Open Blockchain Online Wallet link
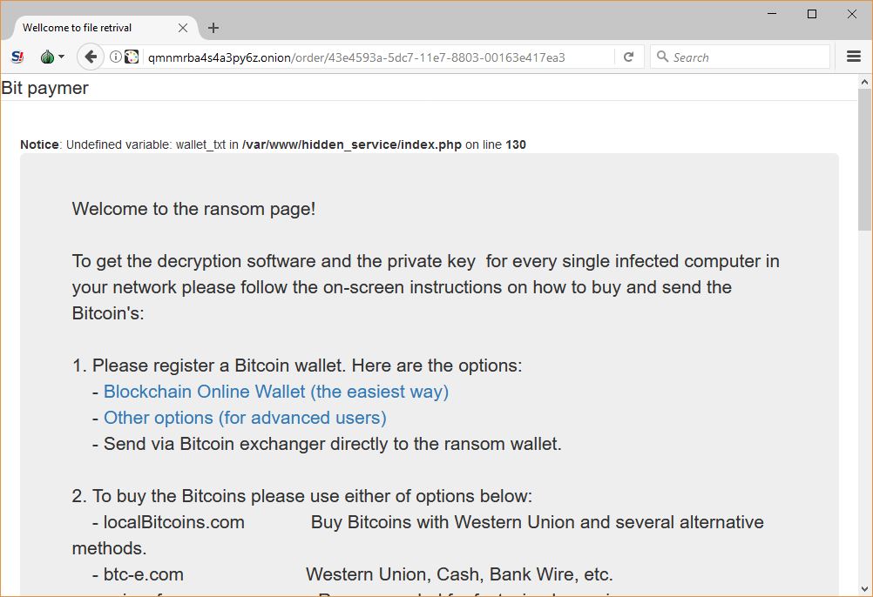The height and width of the screenshot is (597, 873). click(x=276, y=392)
